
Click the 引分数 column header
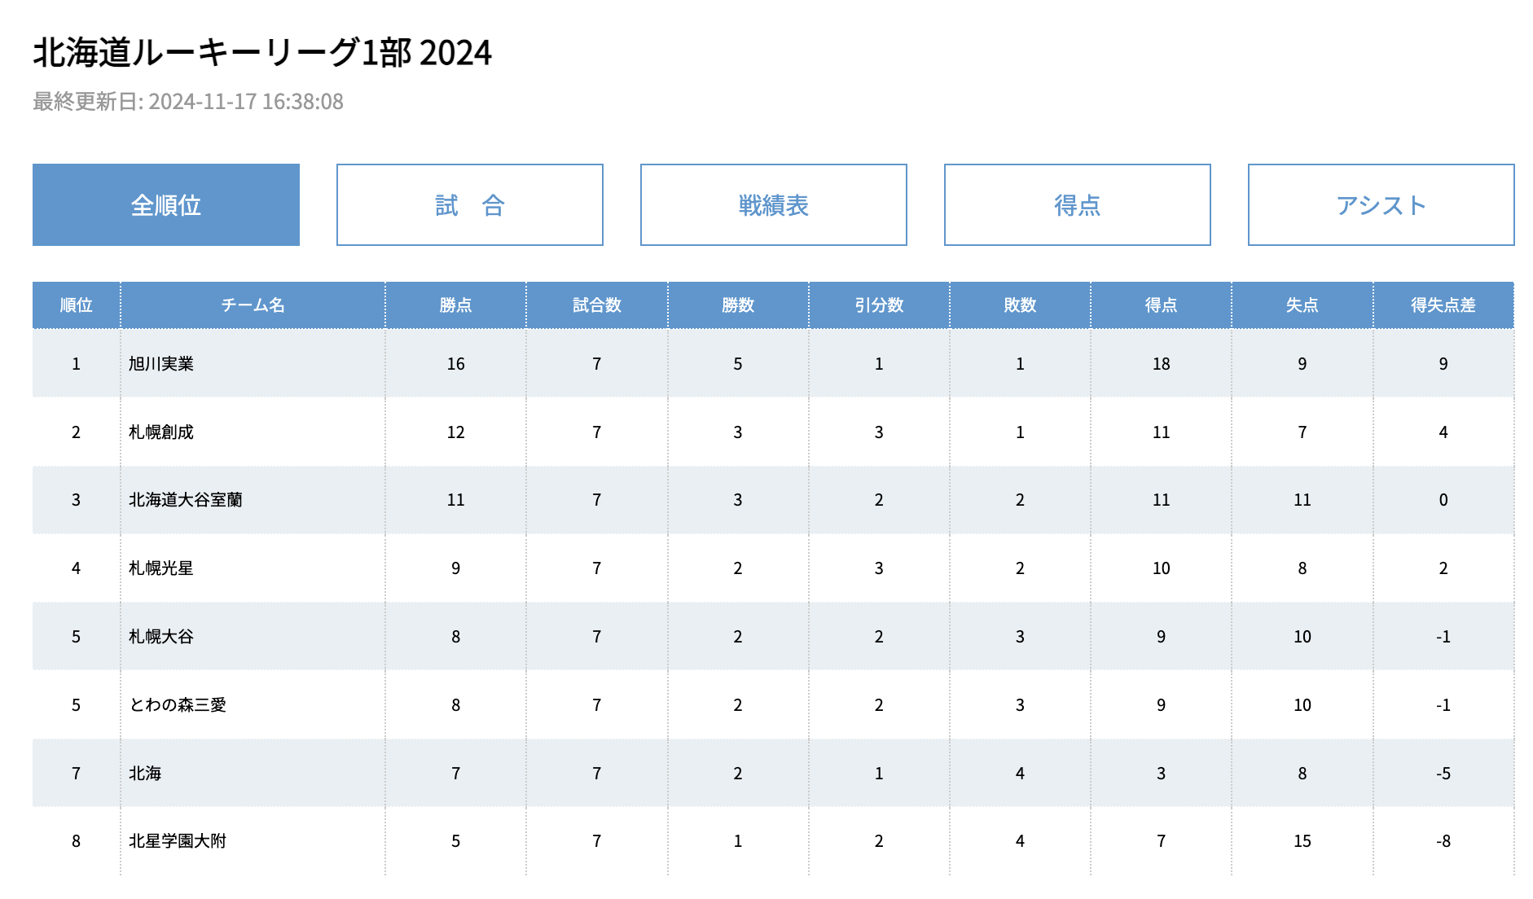tap(879, 305)
